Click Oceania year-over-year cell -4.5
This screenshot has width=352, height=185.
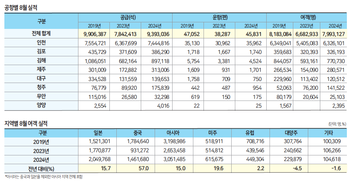tap(297, 168)
